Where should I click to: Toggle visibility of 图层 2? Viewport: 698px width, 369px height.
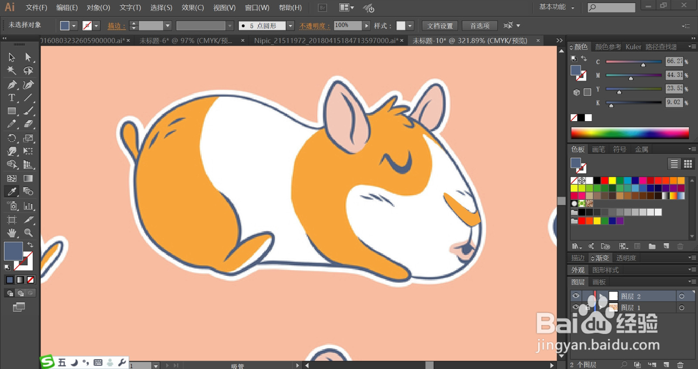click(576, 296)
